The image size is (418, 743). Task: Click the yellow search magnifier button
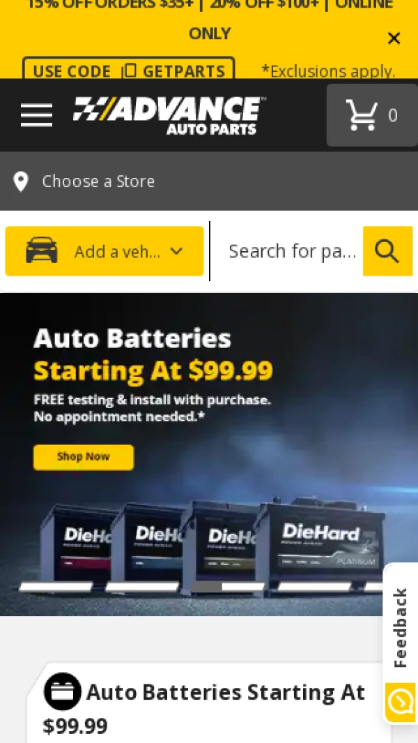point(388,251)
